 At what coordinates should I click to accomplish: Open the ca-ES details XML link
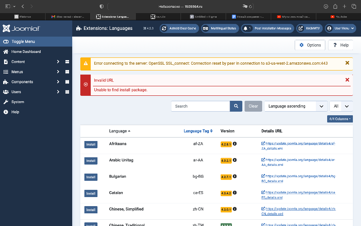click(x=298, y=195)
